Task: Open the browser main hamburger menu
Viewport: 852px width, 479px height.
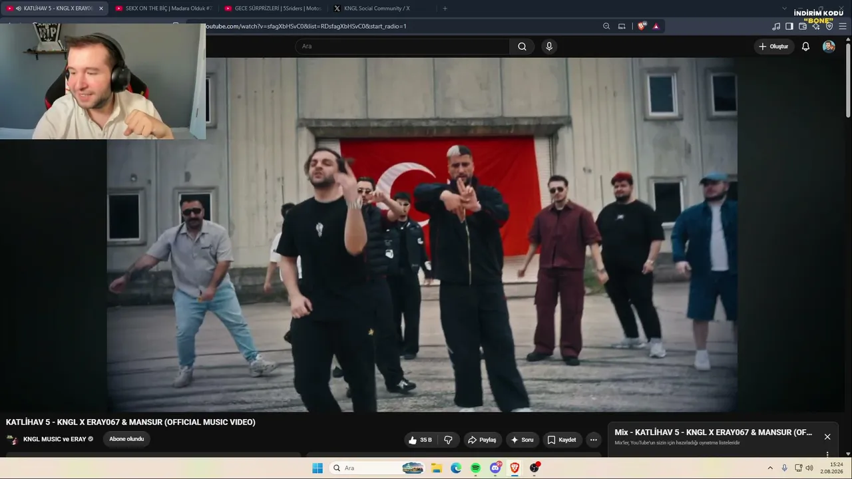Action: [x=843, y=27]
